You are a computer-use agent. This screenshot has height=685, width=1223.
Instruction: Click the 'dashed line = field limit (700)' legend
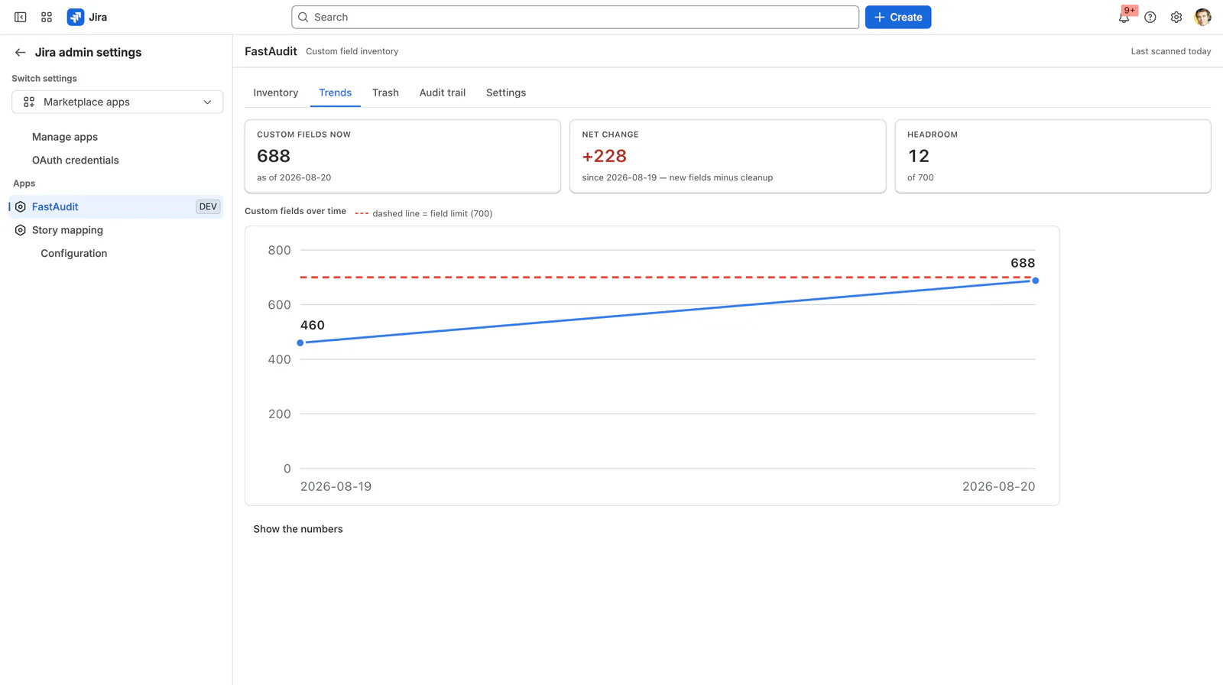pyautogui.click(x=424, y=213)
